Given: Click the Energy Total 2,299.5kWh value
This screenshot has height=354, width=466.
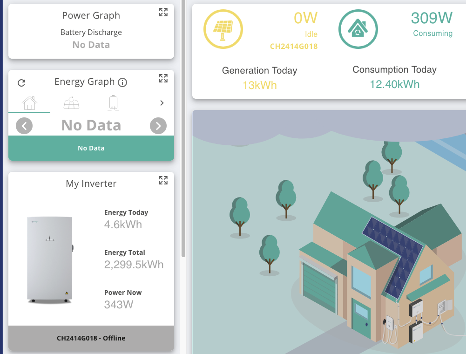Looking at the screenshot, I should pos(134,265).
